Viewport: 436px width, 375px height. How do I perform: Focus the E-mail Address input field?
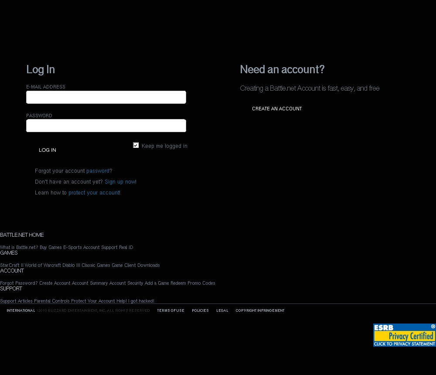[x=106, y=97]
